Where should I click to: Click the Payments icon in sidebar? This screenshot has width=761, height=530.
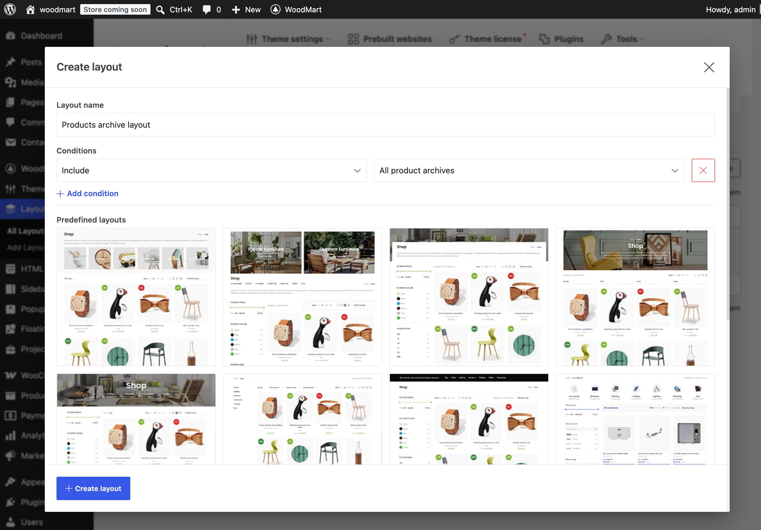point(11,415)
